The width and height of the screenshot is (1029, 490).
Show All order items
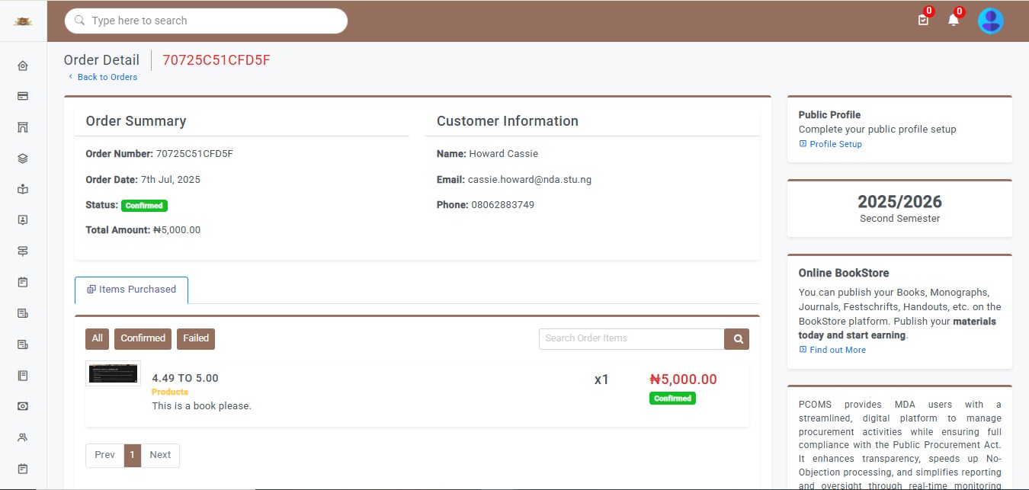[x=98, y=338]
